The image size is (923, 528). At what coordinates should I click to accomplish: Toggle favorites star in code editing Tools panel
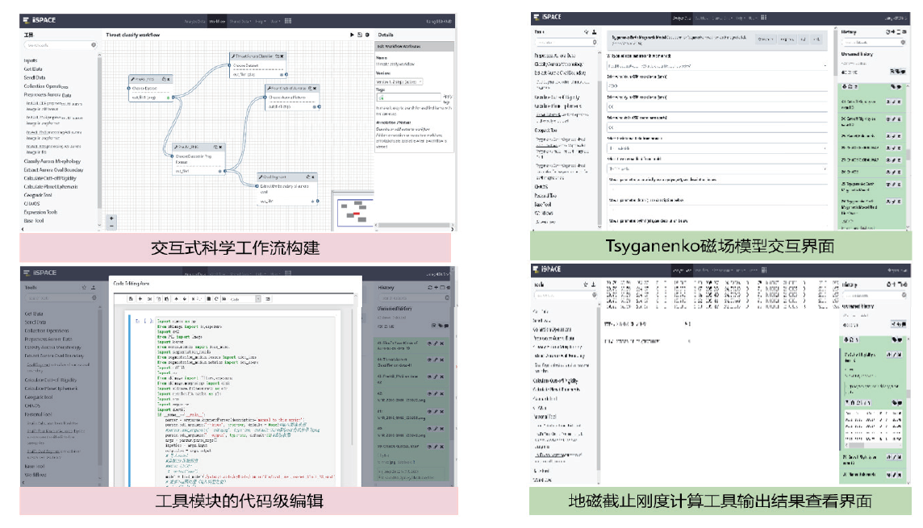(84, 288)
